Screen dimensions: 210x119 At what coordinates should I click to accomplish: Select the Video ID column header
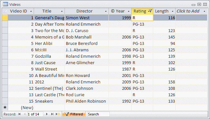[x=21, y=11]
